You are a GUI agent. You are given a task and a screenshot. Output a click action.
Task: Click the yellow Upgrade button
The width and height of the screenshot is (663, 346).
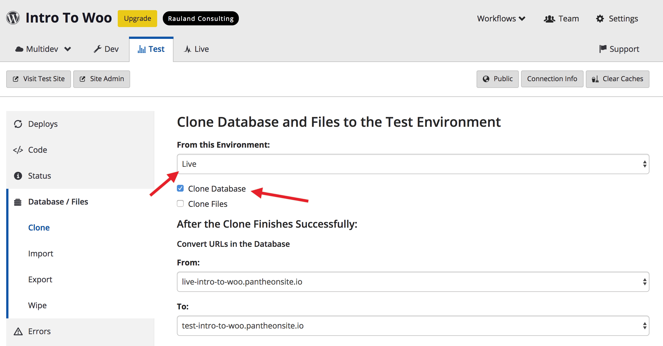pos(137,19)
